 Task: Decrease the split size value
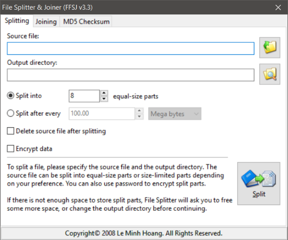140,117
